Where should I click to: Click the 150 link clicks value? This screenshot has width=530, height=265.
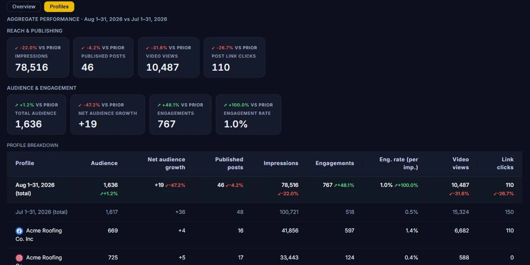509,212
